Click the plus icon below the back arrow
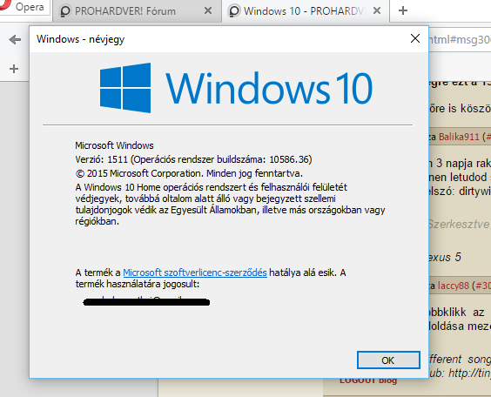 [14, 69]
